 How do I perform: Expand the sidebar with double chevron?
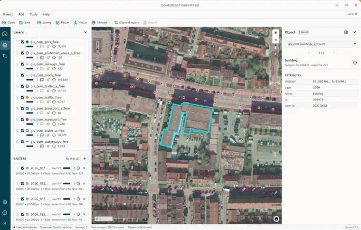click(5, 223)
